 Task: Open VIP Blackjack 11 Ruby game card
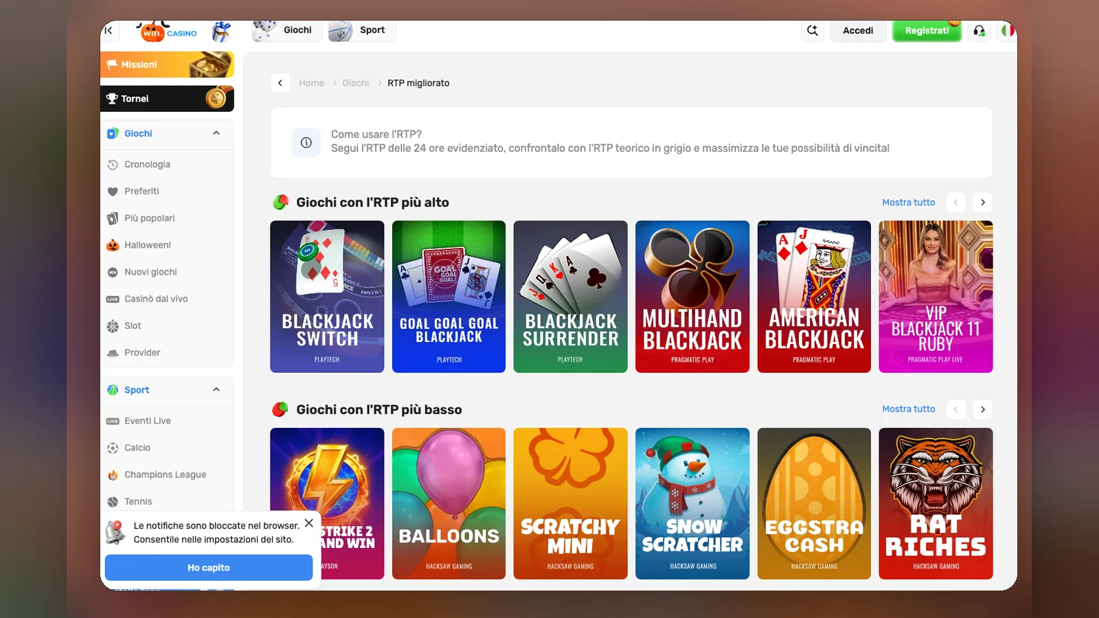(x=936, y=297)
